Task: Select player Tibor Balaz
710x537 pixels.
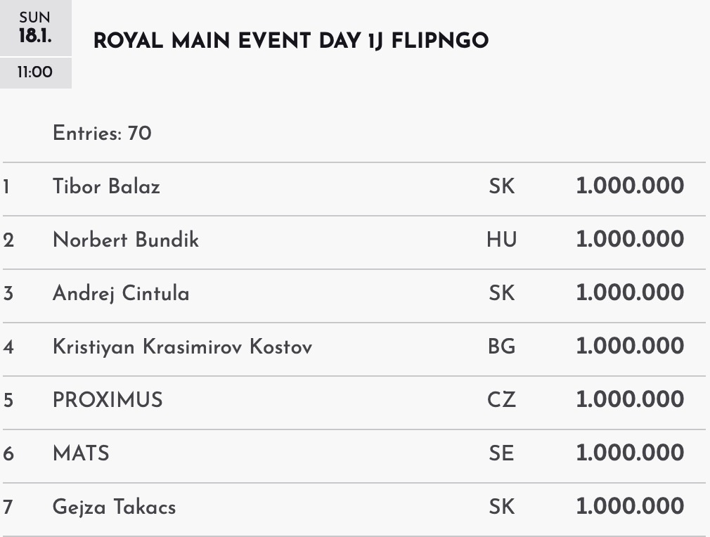Action: 106,187
